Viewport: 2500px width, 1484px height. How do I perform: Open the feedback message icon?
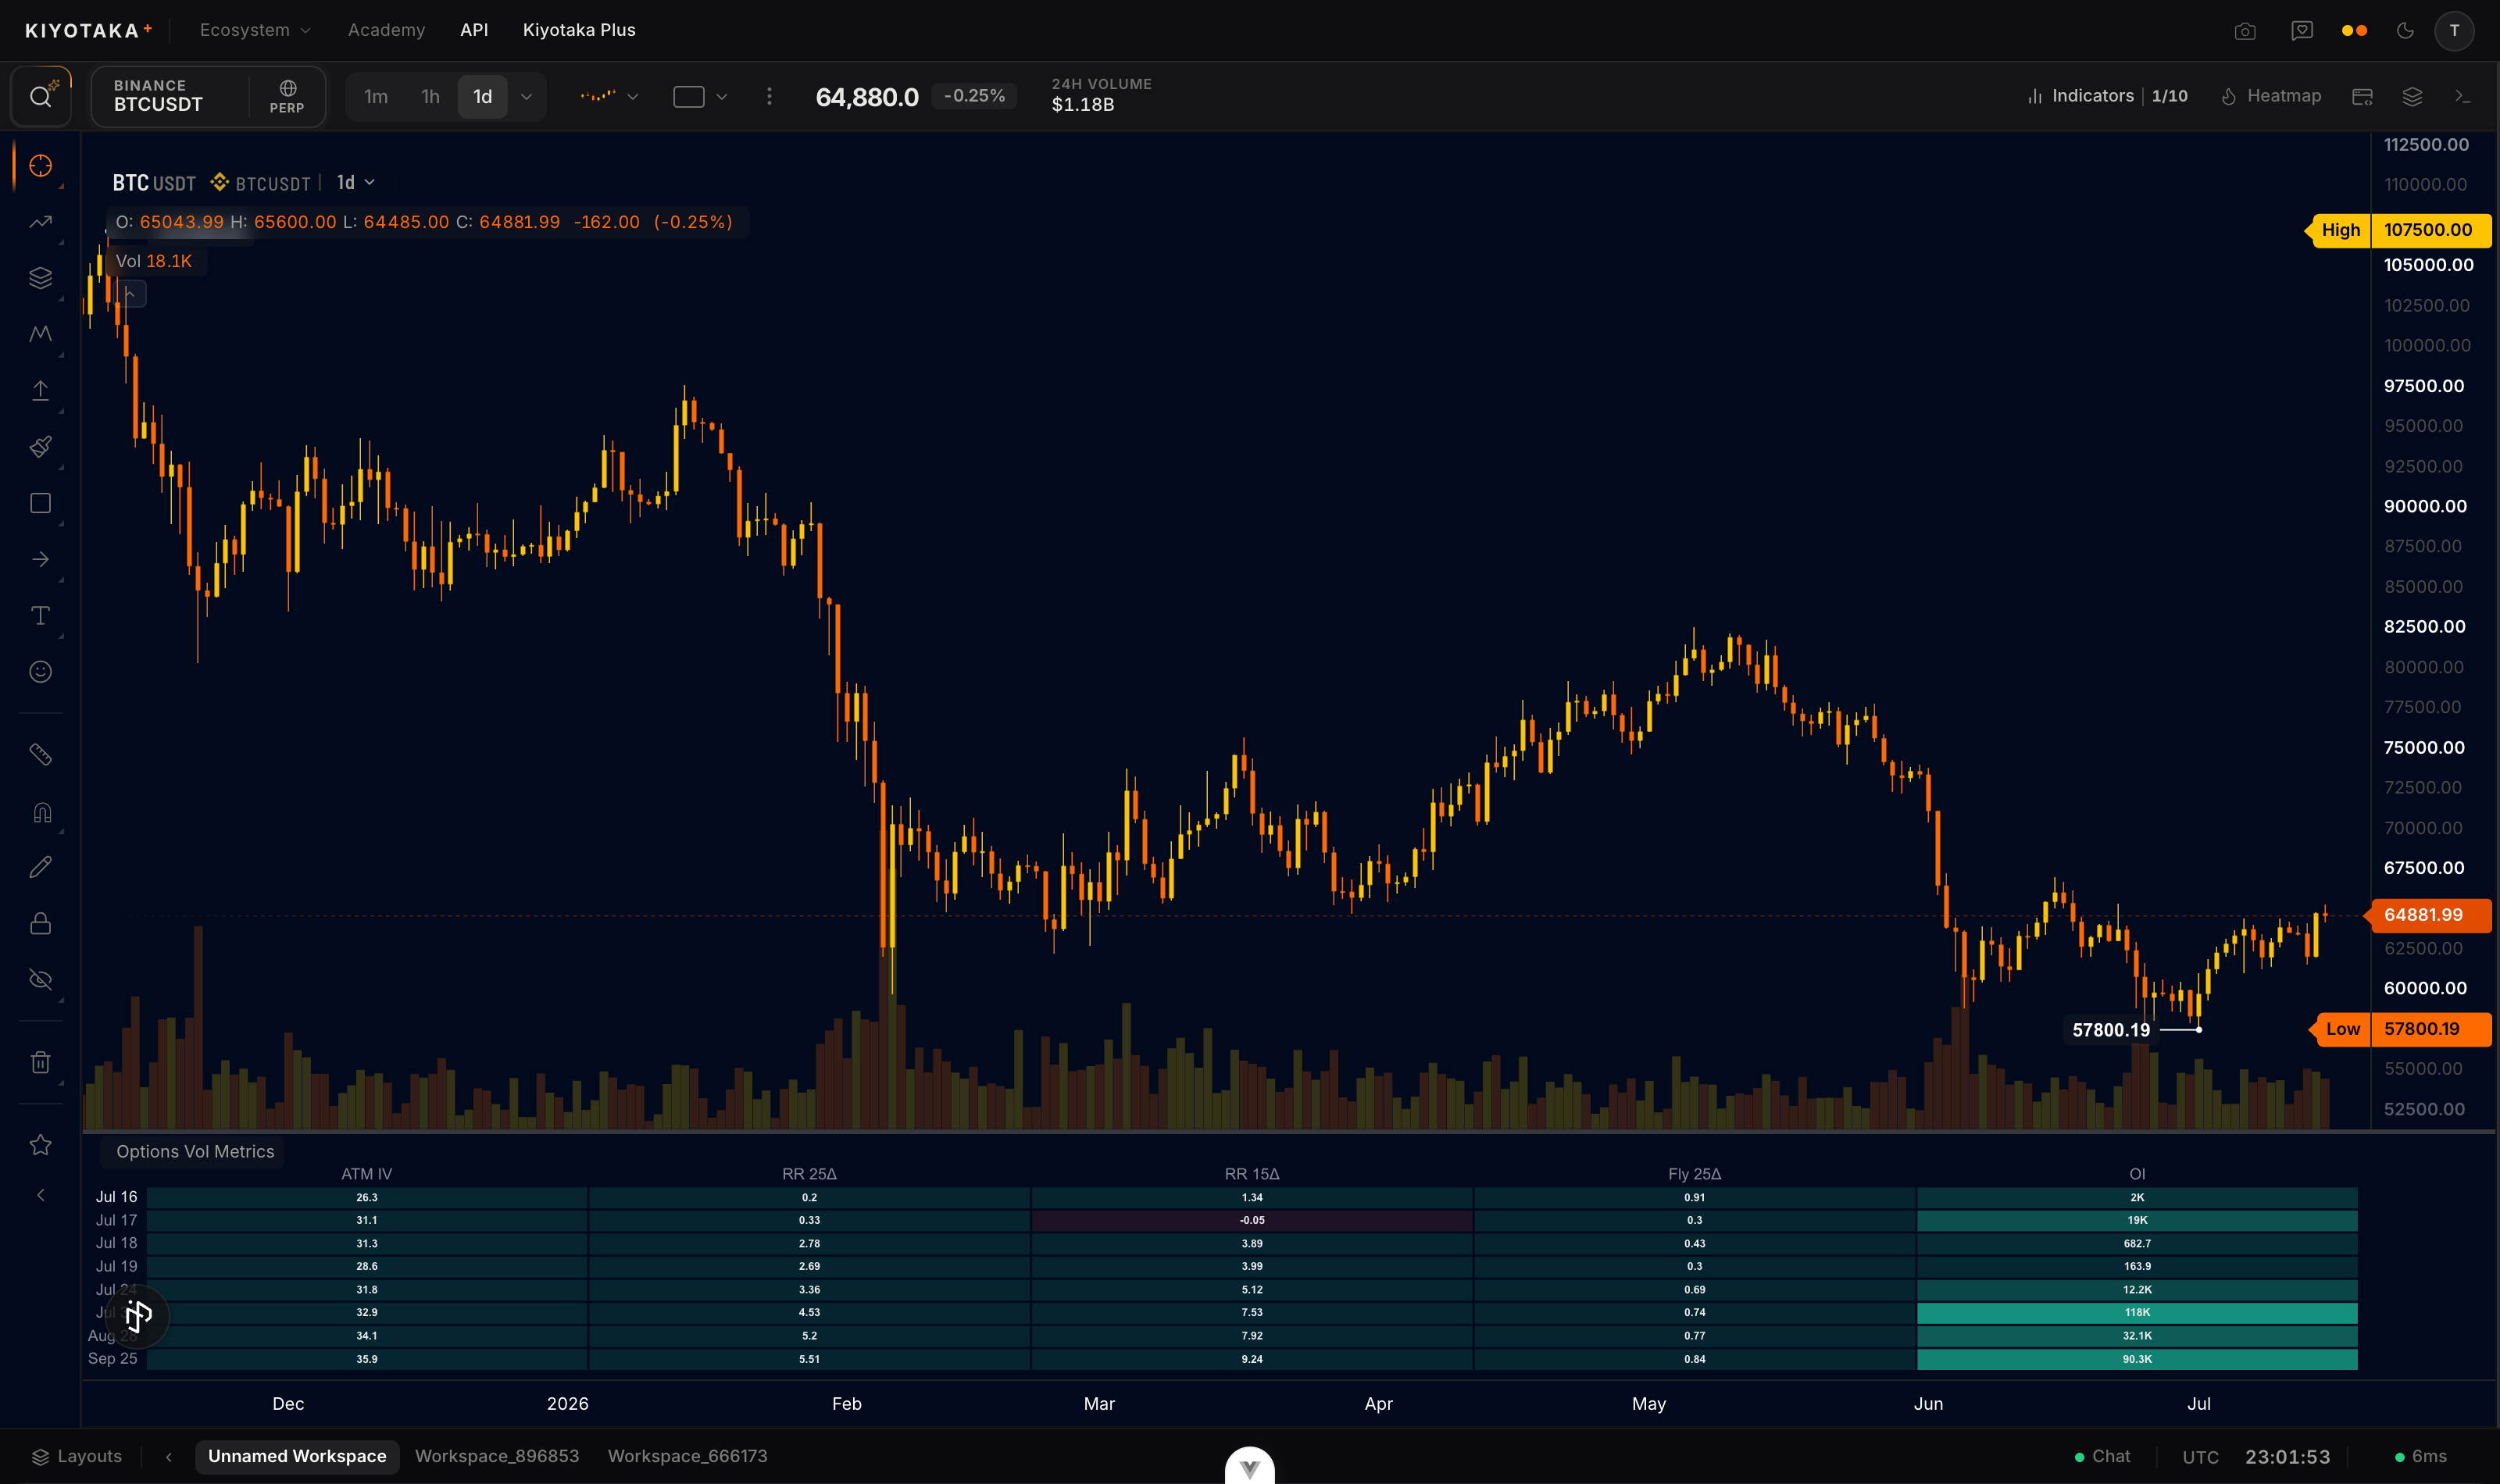click(2302, 31)
